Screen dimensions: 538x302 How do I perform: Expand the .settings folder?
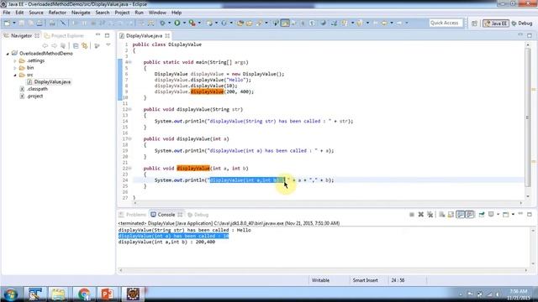15,60
